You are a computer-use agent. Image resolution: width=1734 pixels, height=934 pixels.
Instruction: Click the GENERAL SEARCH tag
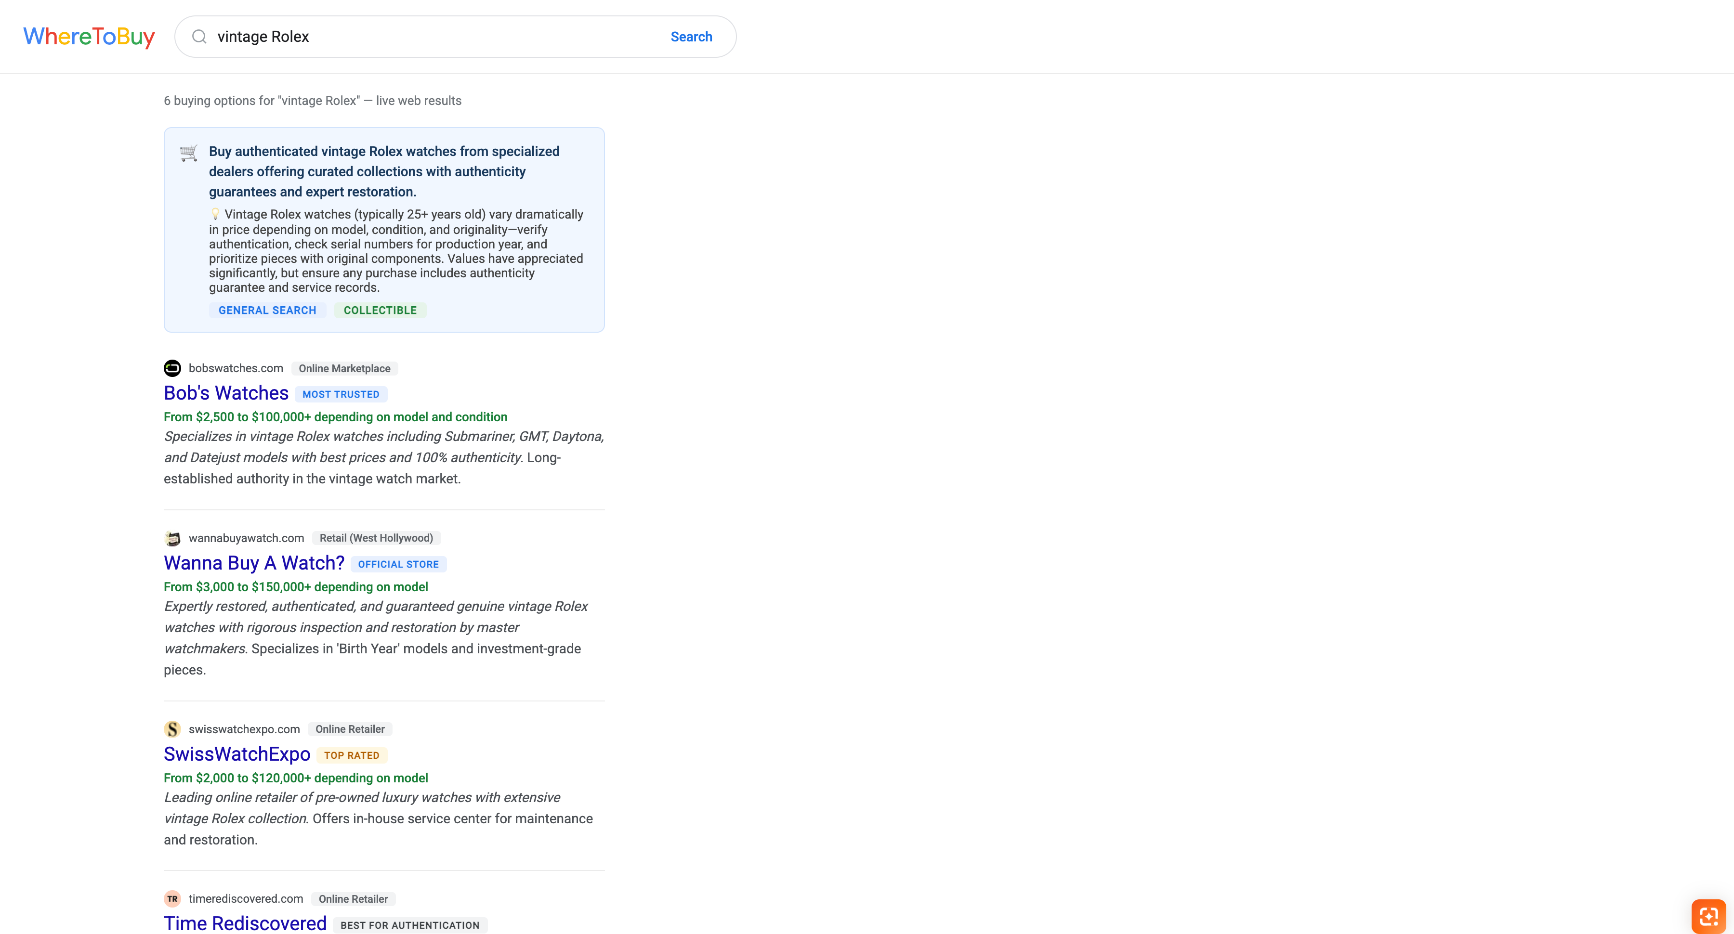267,310
